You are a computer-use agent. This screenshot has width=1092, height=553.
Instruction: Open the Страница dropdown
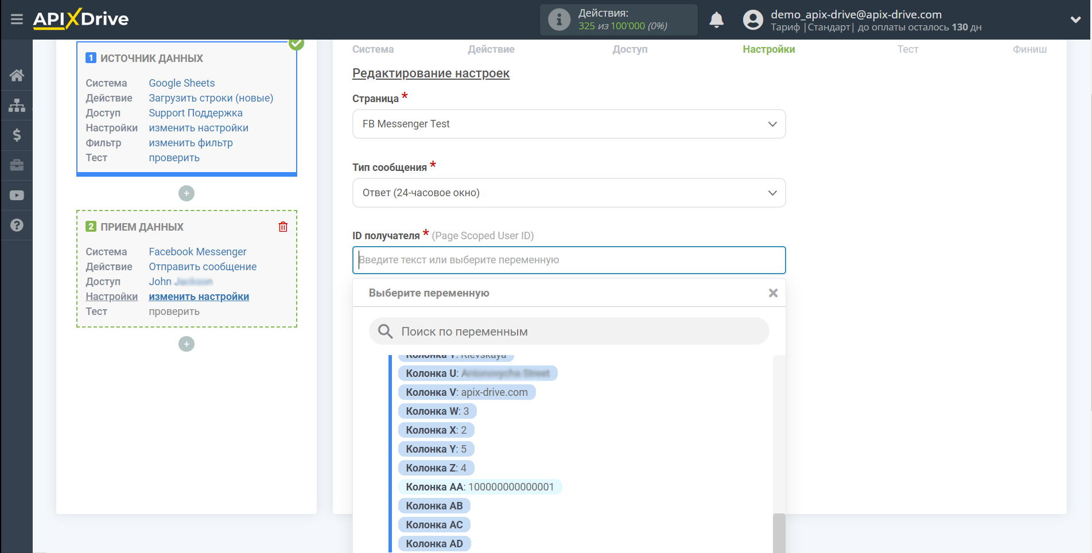coord(569,124)
